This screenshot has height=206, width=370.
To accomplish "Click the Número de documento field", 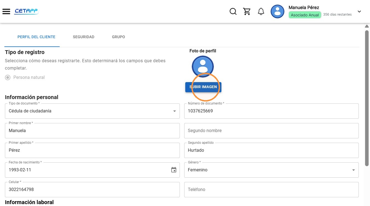I will (271, 111).
